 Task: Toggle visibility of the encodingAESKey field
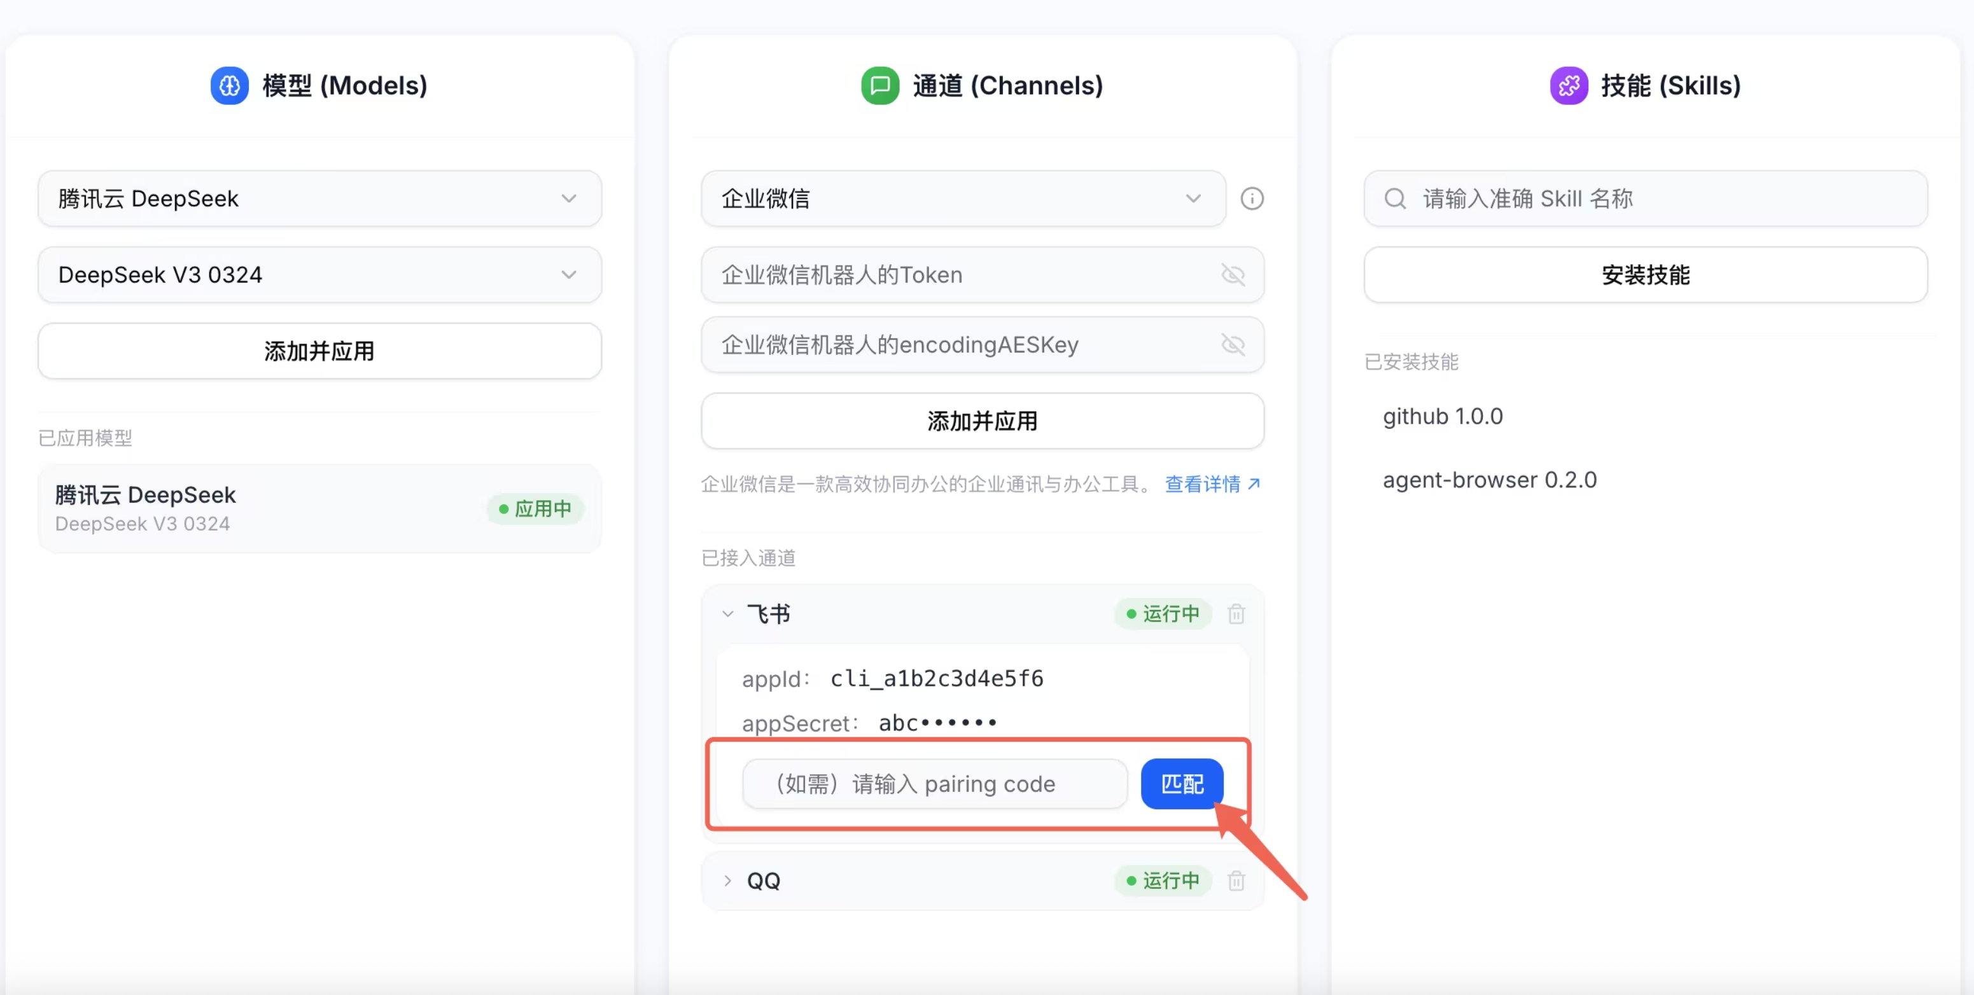pyautogui.click(x=1232, y=345)
